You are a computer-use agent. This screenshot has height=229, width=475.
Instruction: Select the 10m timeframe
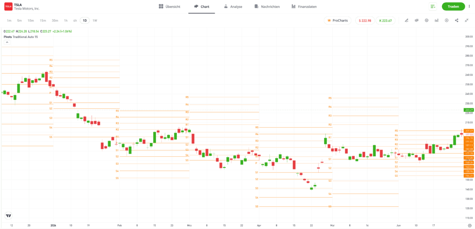pos(31,20)
